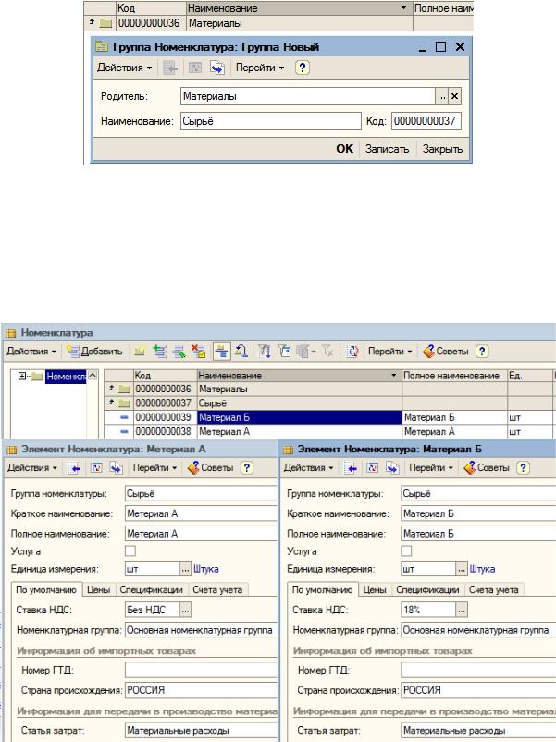Click the Наименование column header in Номенклатура list
The height and width of the screenshot is (742, 556).
(300, 376)
